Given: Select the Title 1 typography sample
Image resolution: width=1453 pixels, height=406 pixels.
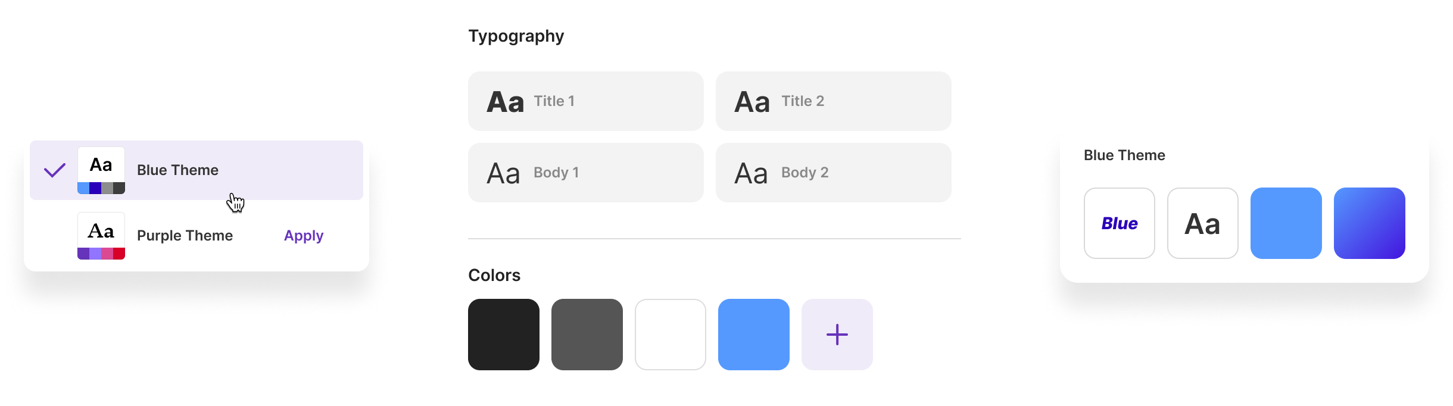Looking at the screenshot, I should click(x=585, y=101).
